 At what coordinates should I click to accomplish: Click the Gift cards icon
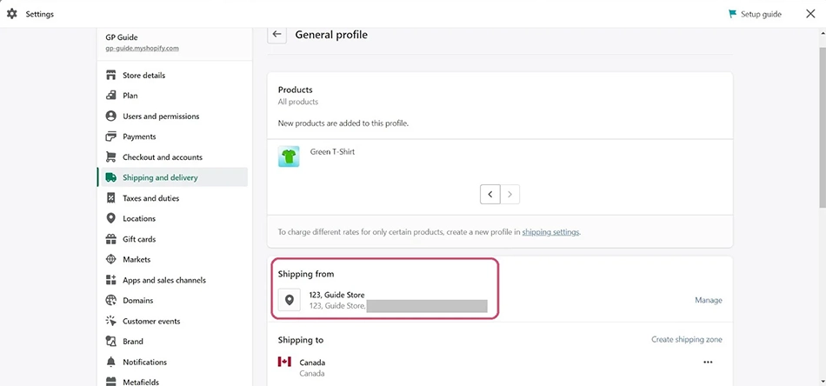coord(110,239)
